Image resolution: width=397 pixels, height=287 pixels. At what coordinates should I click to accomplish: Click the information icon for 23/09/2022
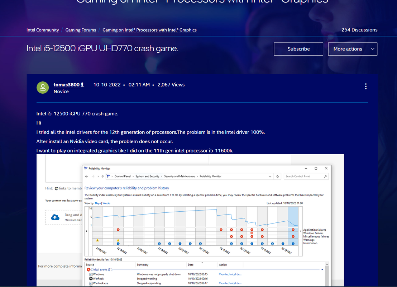tap(118, 244)
